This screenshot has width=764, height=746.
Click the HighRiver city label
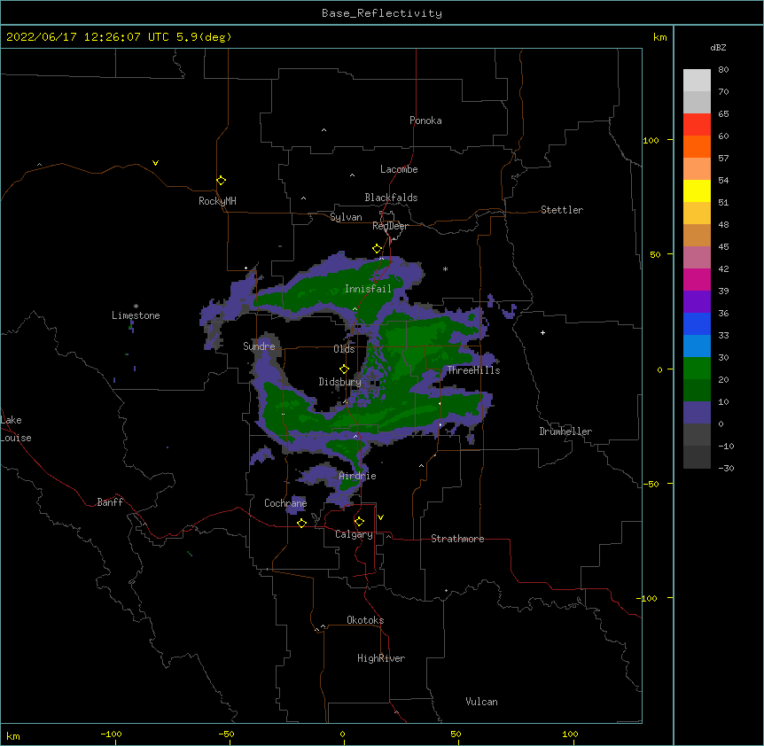[x=381, y=658]
